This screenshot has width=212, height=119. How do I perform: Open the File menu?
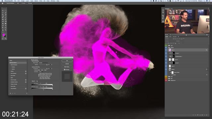pos(15,1)
